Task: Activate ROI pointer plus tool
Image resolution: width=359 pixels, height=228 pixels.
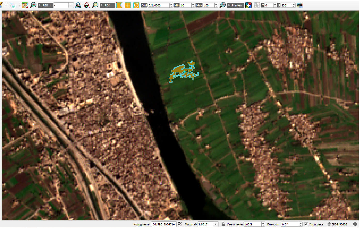Action: click(x=128, y=5)
